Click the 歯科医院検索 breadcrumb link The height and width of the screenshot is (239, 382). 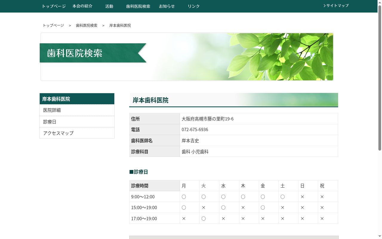(x=87, y=25)
